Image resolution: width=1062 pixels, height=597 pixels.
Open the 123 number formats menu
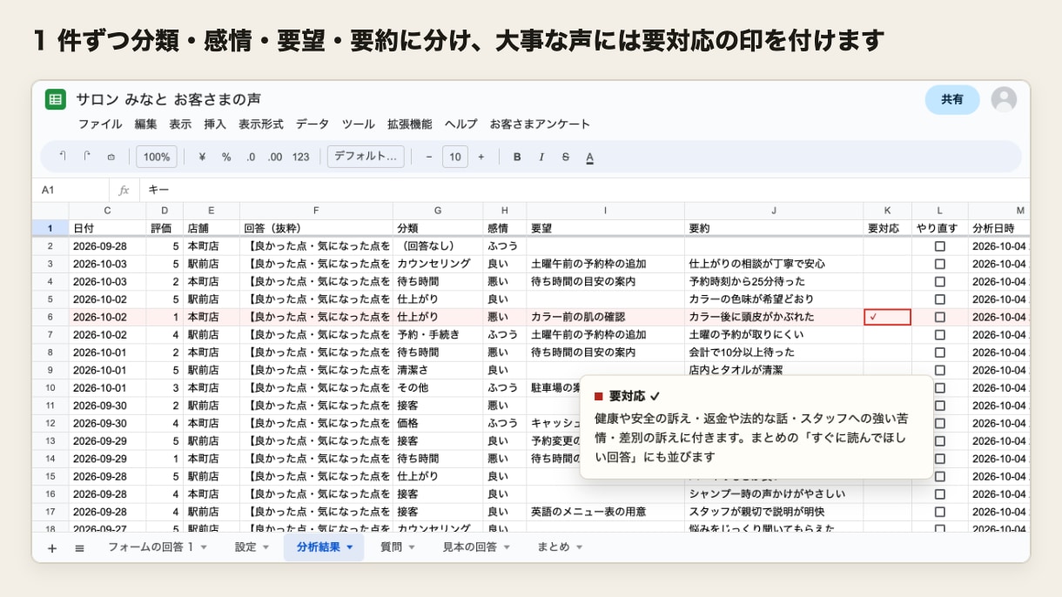pyautogui.click(x=301, y=157)
